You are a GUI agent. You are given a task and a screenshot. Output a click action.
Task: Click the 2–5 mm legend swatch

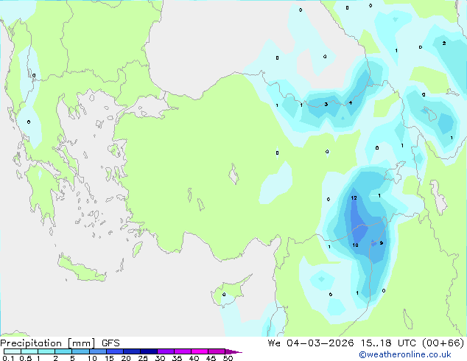pos(63,351)
